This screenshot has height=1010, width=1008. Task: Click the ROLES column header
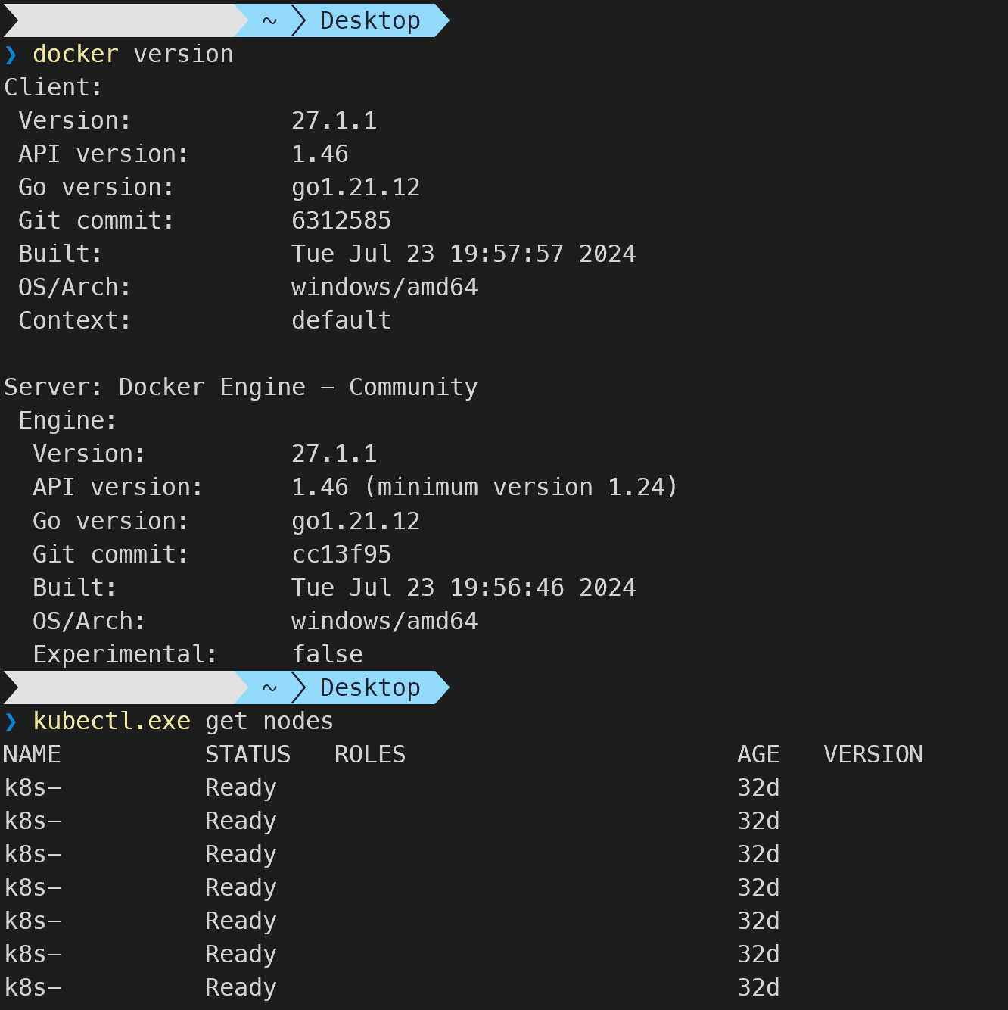coord(370,754)
